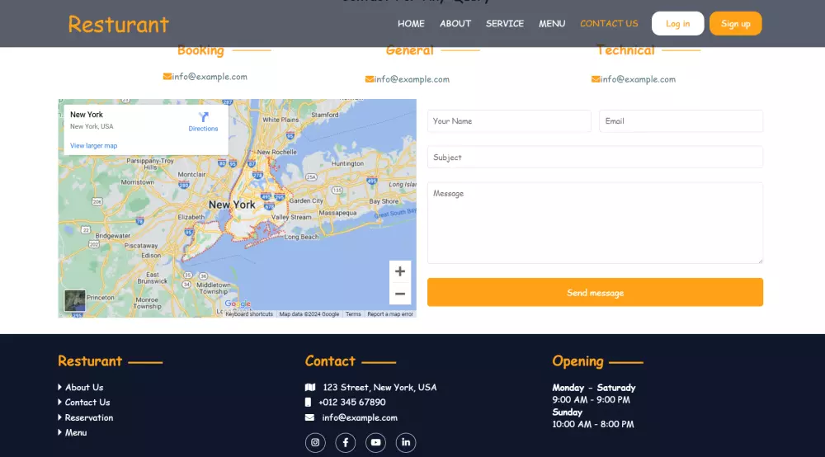Click the Directions arrow icon on map
Image resolution: width=825 pixels, height=457 pixels.
[203, 117]
